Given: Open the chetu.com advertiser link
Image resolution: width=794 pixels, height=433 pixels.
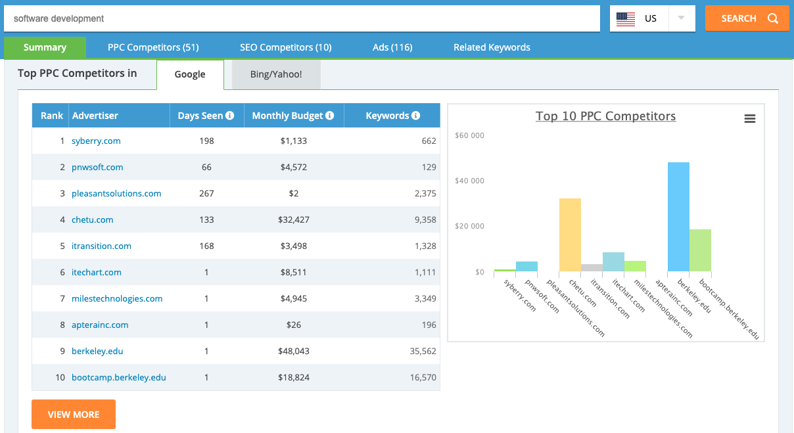Looking at the screenshot, I should (93, 219).
